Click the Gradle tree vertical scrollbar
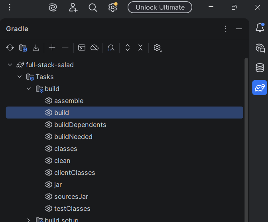 (246, 140)
